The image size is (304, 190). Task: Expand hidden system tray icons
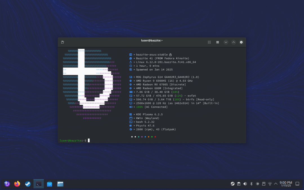coord(276,184)
